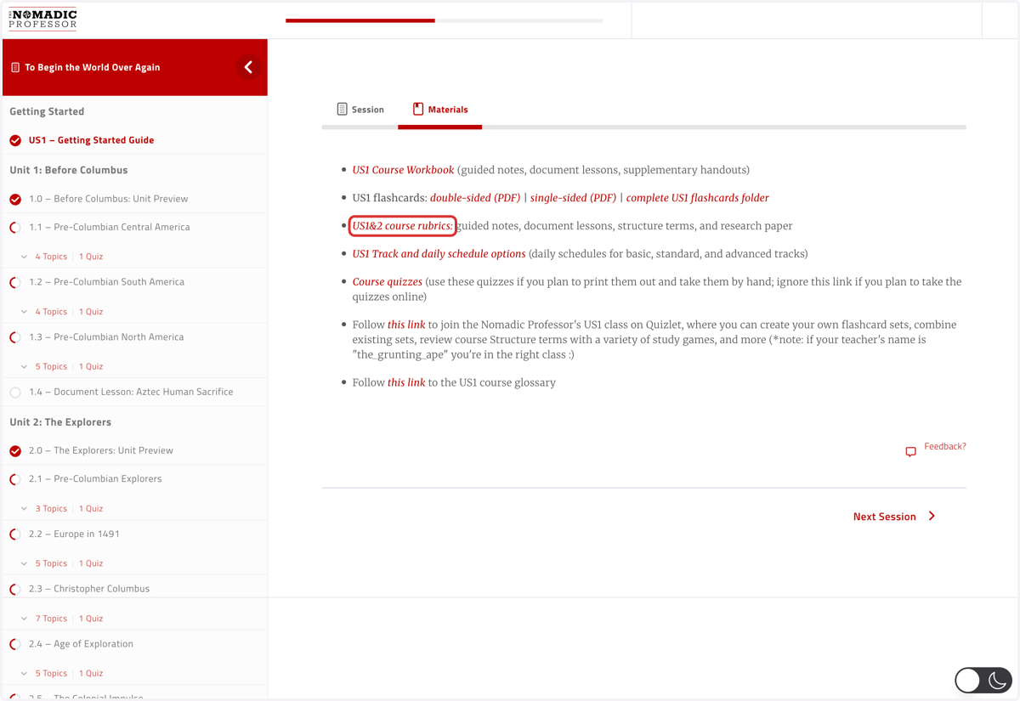Open the US1 Course Workbook link
Viewport: 1020px width, 701px height.
[403, 170]
